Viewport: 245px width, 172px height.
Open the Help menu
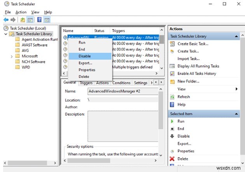pos(48,12)
